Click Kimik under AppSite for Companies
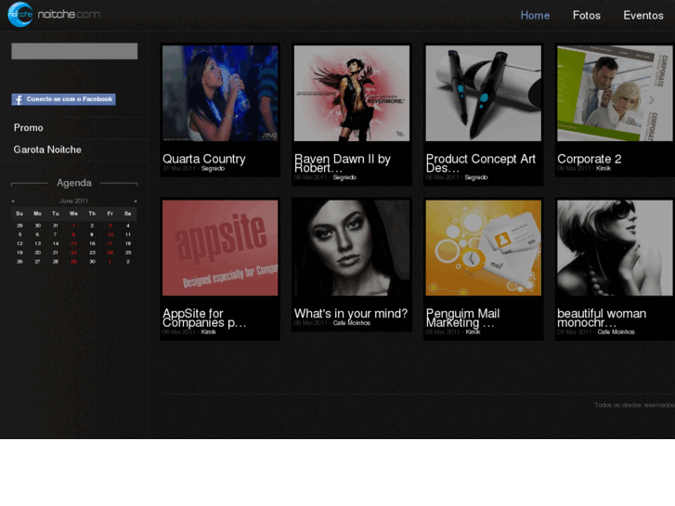Image resolution: width=675 pixels, height=506 pixels. pyautogui.click(x=209, y=332)
